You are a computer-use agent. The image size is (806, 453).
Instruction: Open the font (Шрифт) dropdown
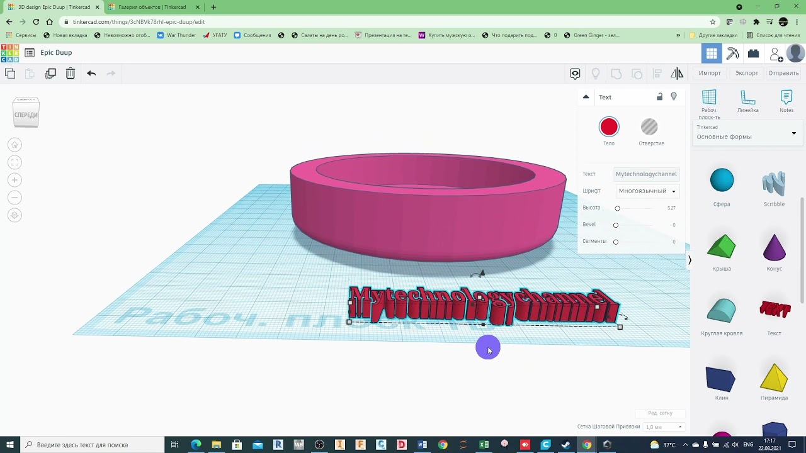[647, 191]
